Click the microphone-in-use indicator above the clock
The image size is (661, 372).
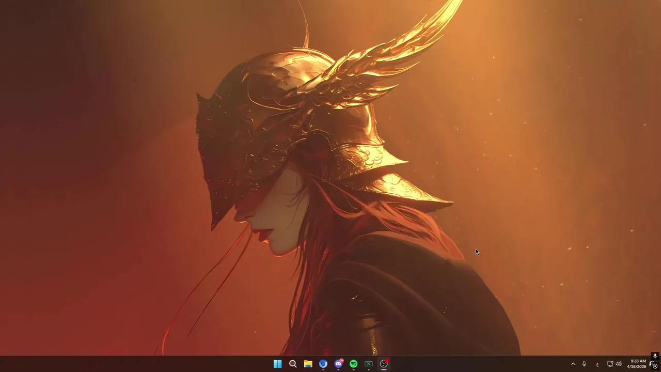pyautogui.click(x=655, y=355)
